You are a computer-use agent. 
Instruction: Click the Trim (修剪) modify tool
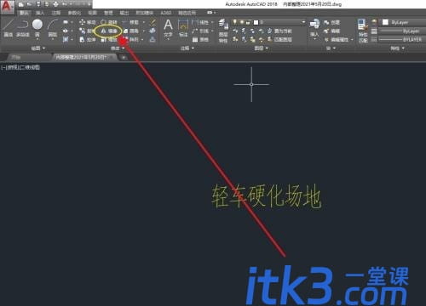[131, 22]
